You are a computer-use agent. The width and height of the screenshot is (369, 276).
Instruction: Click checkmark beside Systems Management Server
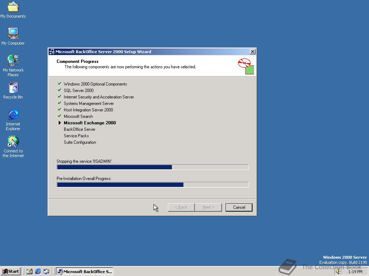click(x=59, y=103)
